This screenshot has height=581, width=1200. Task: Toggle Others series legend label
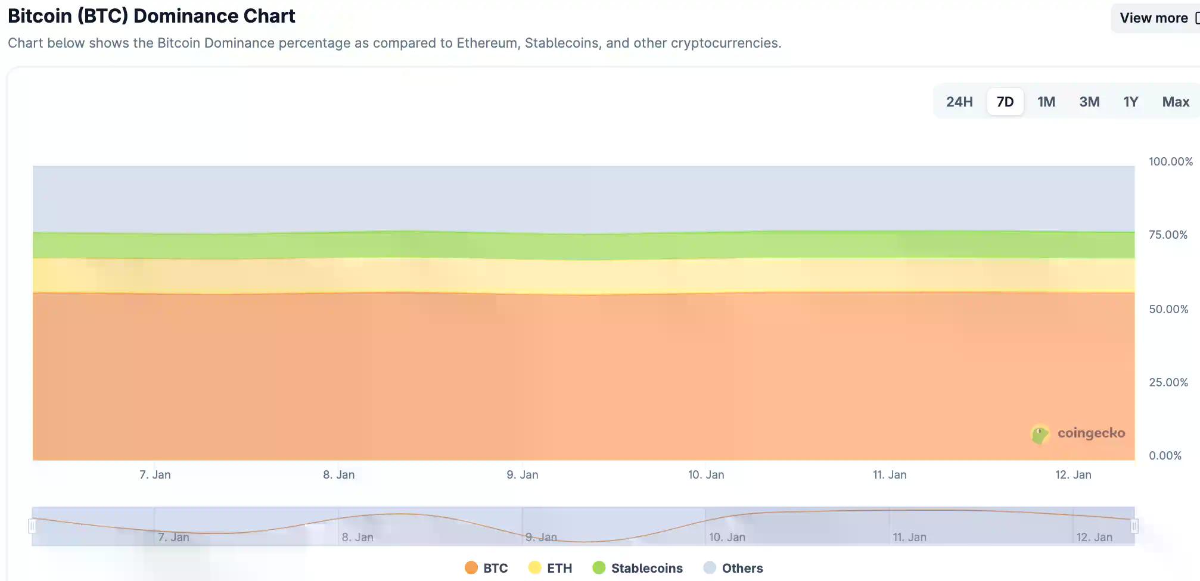coord(742,568)
